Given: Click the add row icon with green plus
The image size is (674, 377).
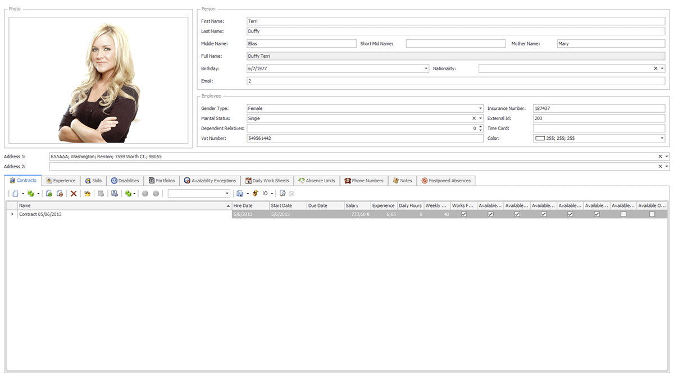Looking at the screenshot, I should coord(49,193).
